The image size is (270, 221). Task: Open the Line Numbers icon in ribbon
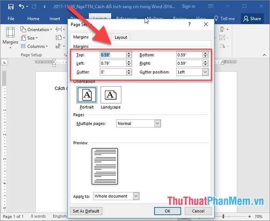coord(60,37)
